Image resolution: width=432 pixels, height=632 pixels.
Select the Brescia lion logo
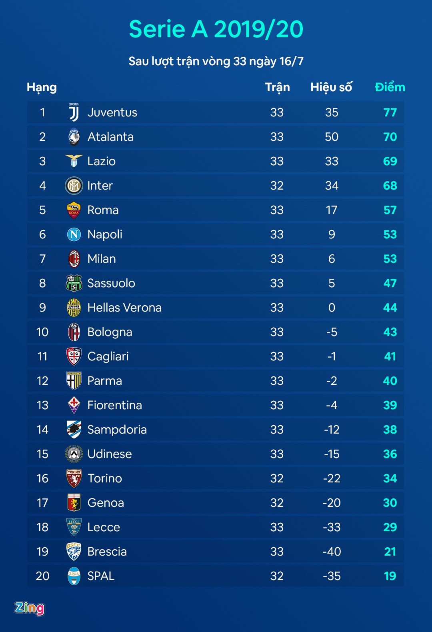74,552
